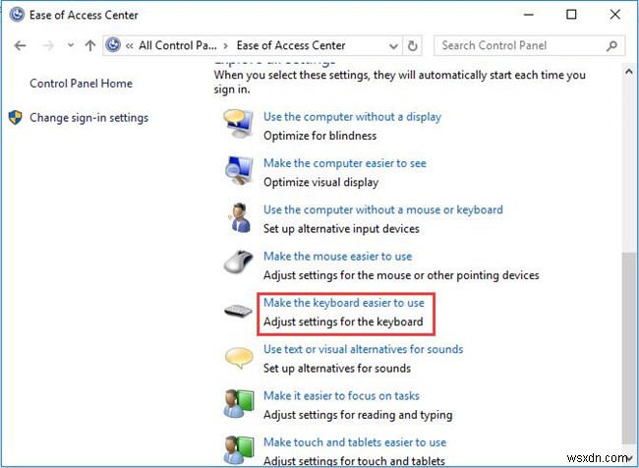Image resolution: width=639 pixels, height=468 pixels.
Task: Open Use the computer without a display
Action: coord(352,117)
